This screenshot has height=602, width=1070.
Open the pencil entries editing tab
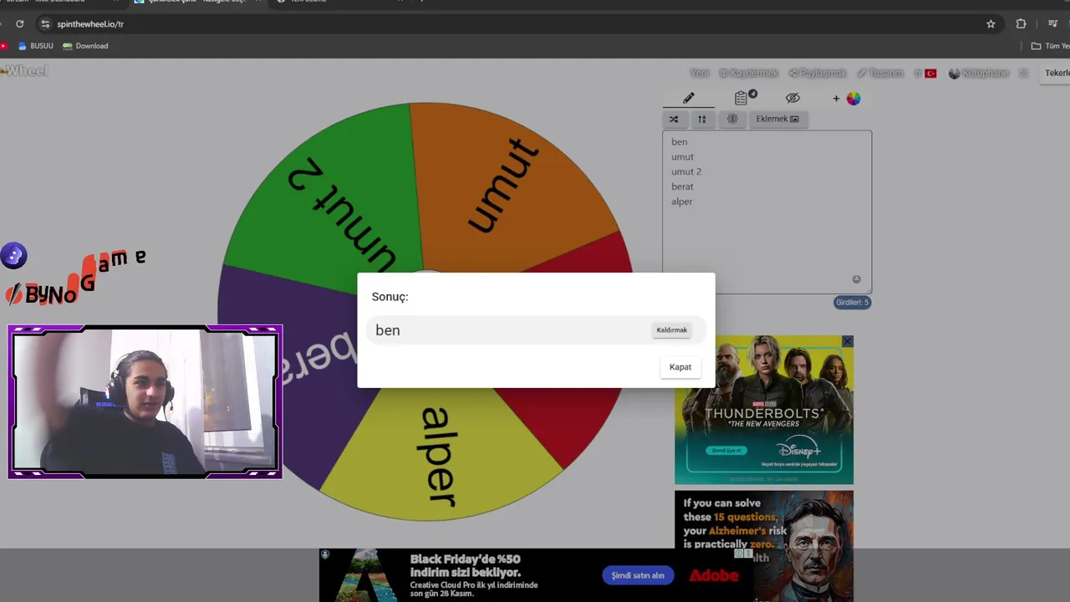[x=688, y=99]
